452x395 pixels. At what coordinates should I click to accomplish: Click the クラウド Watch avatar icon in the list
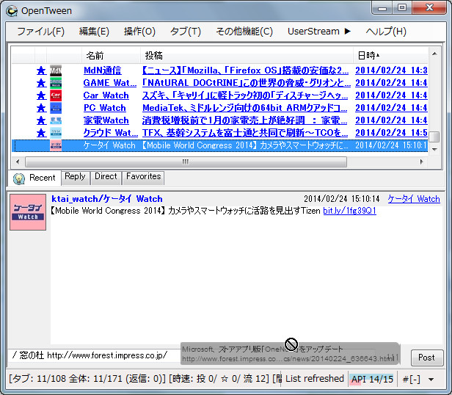click(56, 132)
